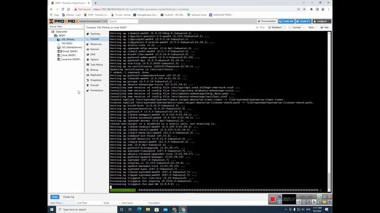Image resolution: width=380 pixels, height=213 pixels.
Task: Open the browser profile icon
Action: (x=323, y=9)
